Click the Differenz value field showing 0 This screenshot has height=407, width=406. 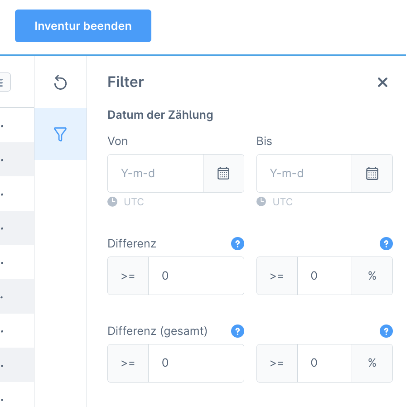pyautogui.click(x=196, y=276)
